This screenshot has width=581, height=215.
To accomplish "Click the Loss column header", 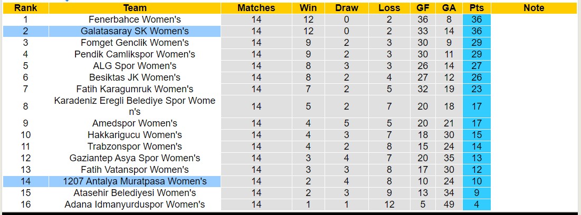I will [389, 8].
